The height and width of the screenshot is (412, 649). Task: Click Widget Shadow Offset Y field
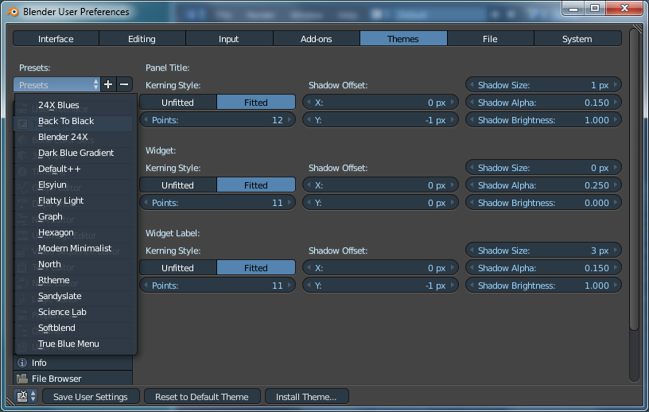pos(380,203)
